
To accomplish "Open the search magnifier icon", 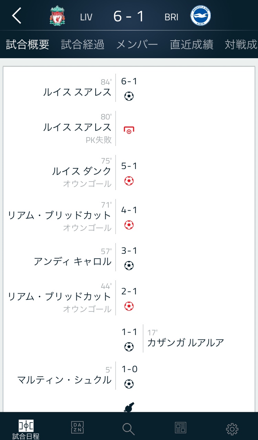I will 128,429.
